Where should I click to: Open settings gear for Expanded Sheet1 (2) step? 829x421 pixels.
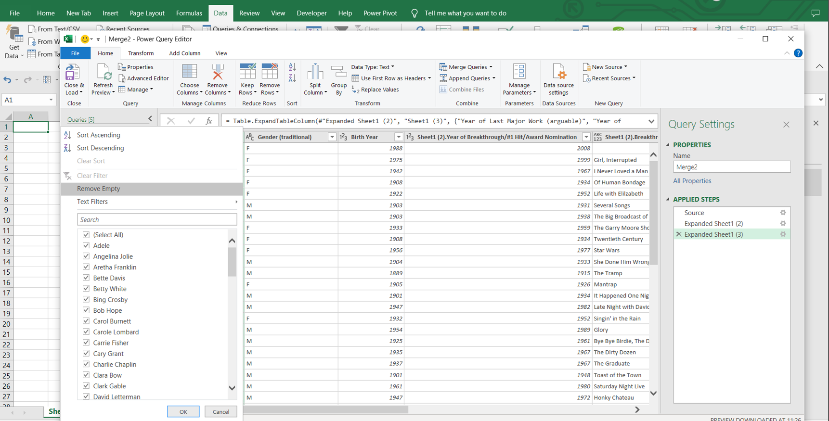(783, 224)
